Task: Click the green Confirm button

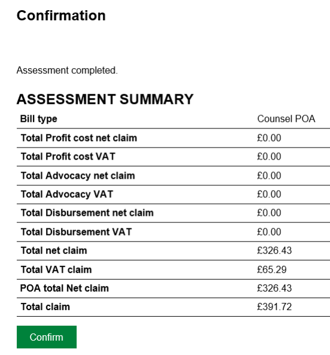Action: [x=47, y=337]
